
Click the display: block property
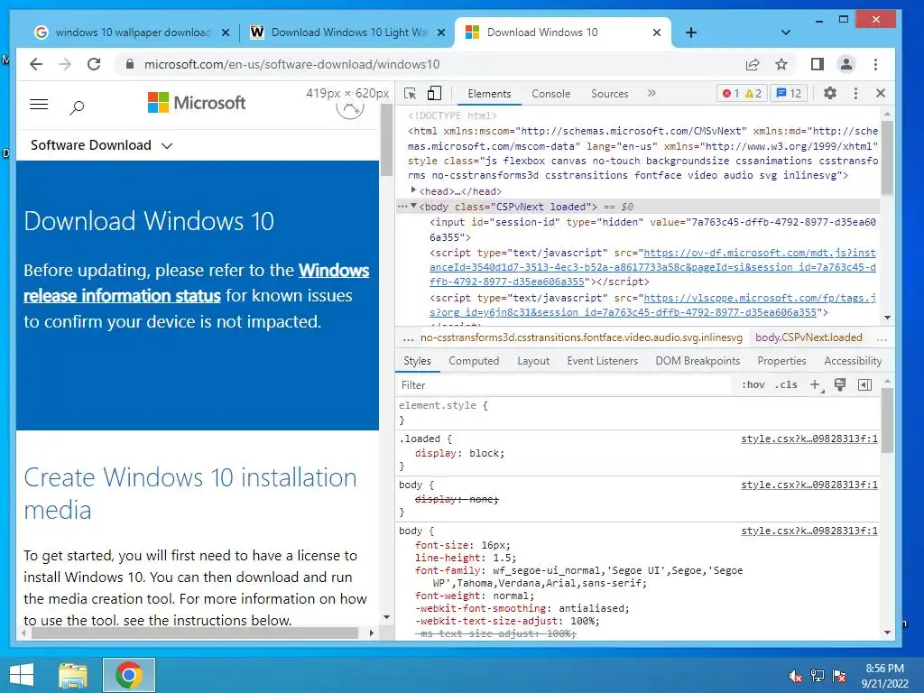click(459, 453)
